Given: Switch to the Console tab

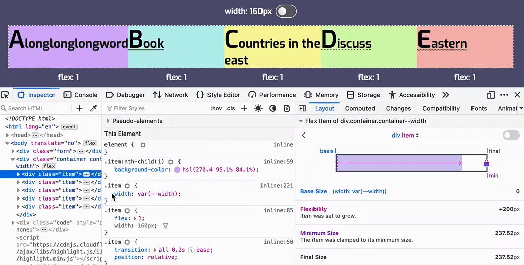Looking at the screenshot, I should (80, 95).
